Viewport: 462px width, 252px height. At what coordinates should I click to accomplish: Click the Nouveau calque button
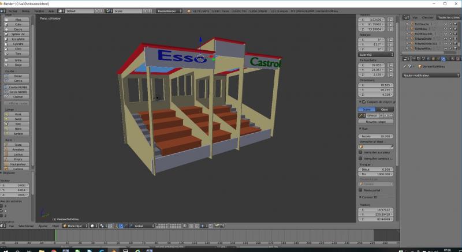375,122
